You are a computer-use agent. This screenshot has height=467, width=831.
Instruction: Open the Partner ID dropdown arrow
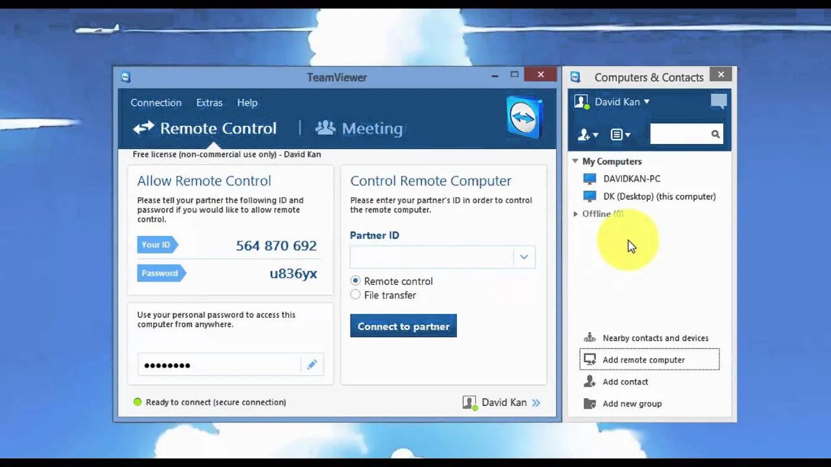(524, 257)
